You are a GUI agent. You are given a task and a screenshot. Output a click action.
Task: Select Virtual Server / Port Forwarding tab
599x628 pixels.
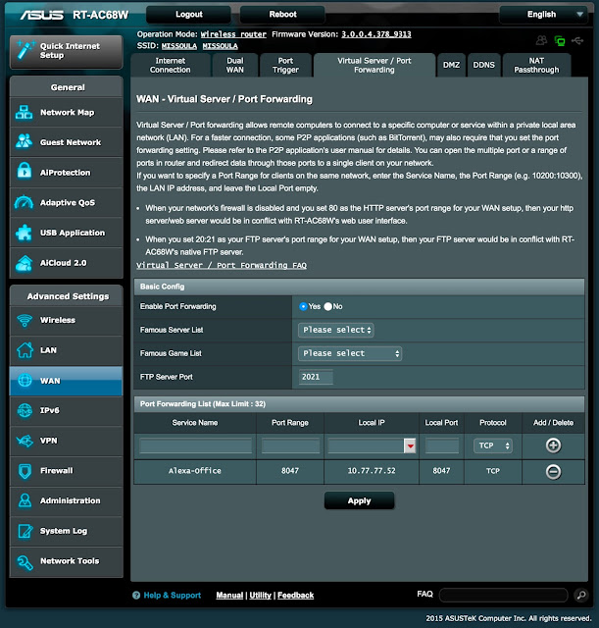click(374, 66)
